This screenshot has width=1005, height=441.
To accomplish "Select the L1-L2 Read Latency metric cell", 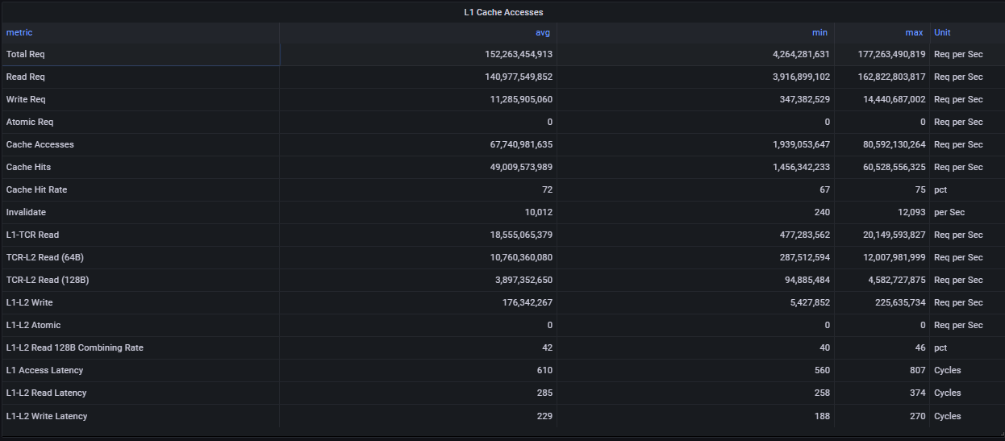I will coord(141,393).
